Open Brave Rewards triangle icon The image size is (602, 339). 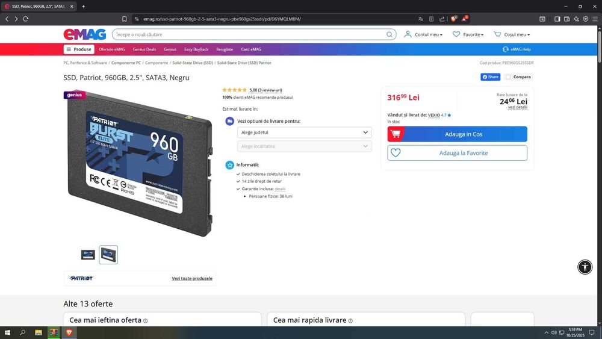click(465, 19)
